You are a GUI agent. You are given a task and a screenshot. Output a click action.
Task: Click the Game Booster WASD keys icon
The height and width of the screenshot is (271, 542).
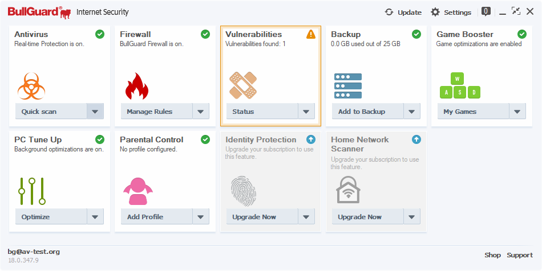click(460, 86)
